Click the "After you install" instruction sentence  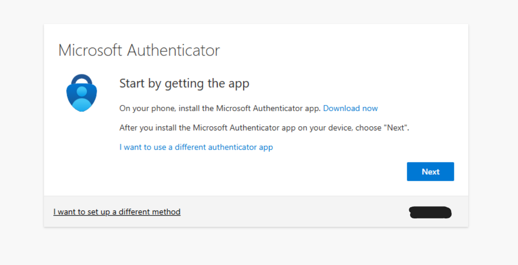point(264,128)
